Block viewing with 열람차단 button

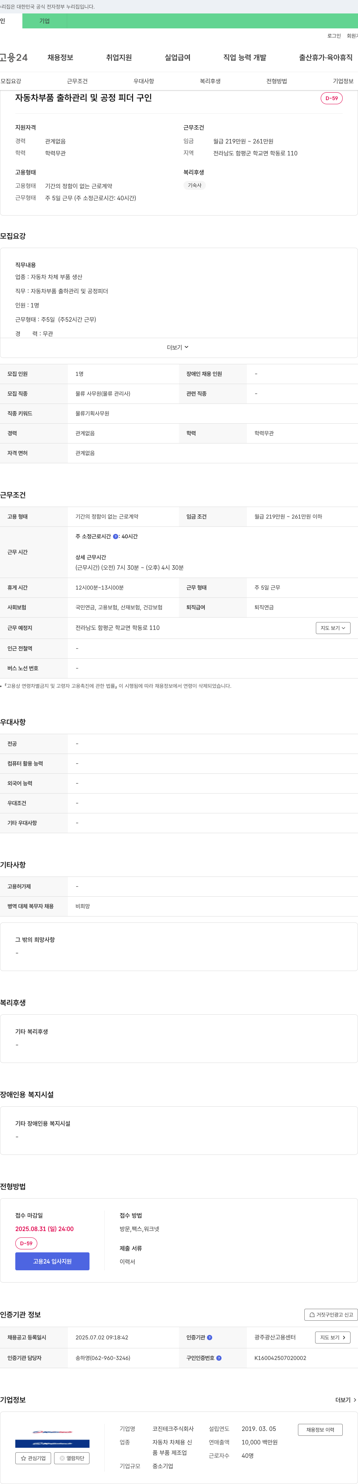[72, 1458]
